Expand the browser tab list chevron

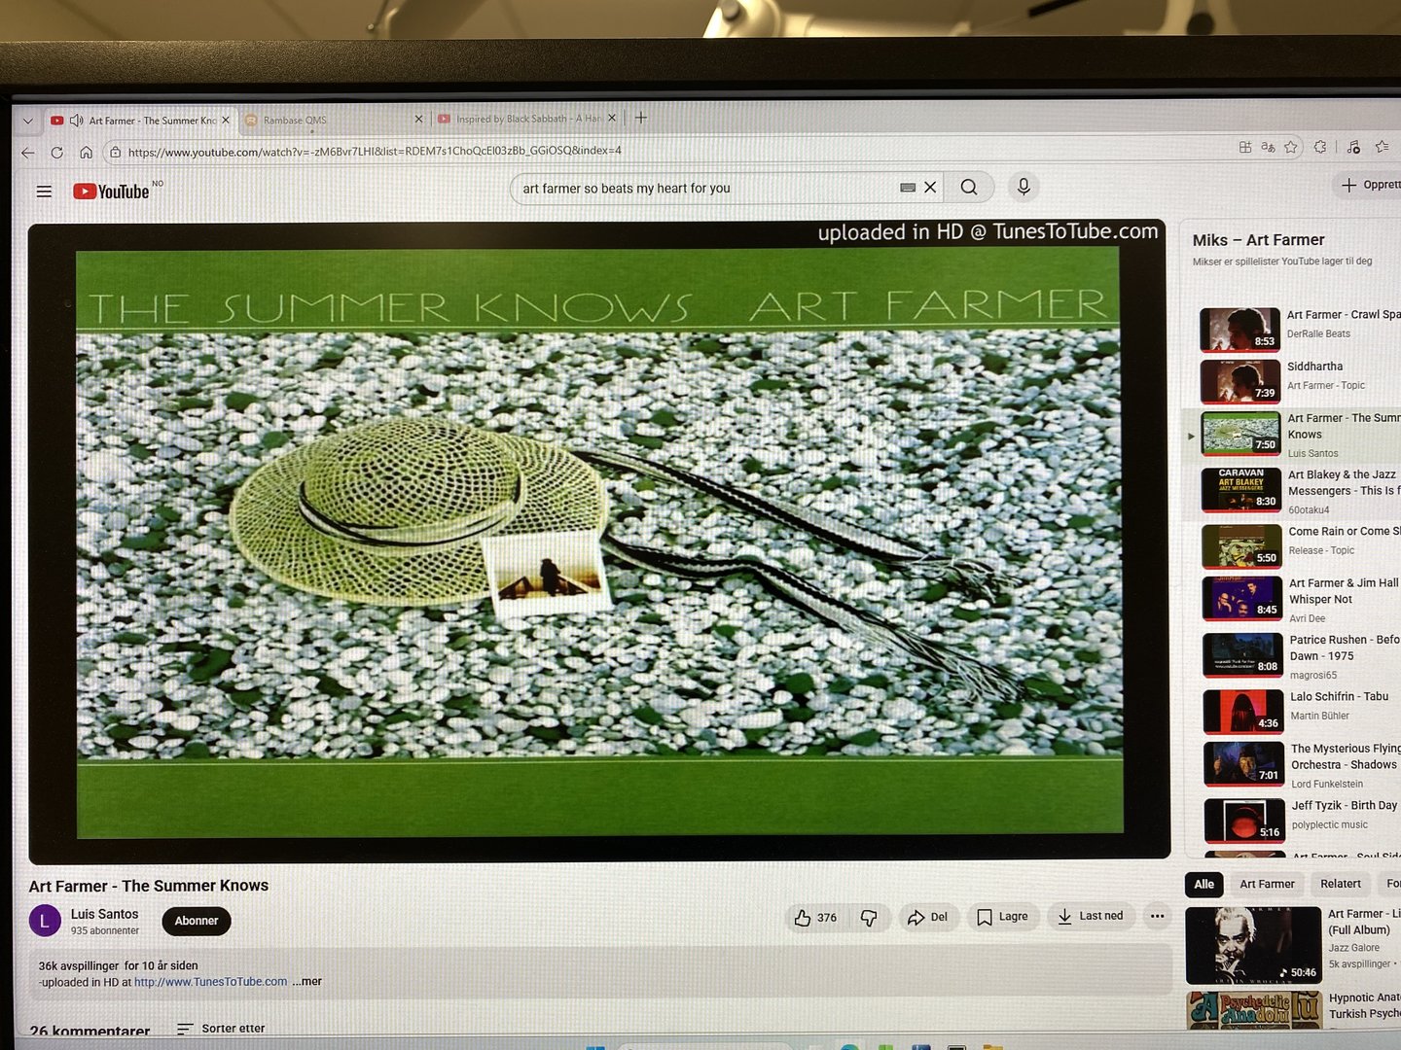pos(27,121)
